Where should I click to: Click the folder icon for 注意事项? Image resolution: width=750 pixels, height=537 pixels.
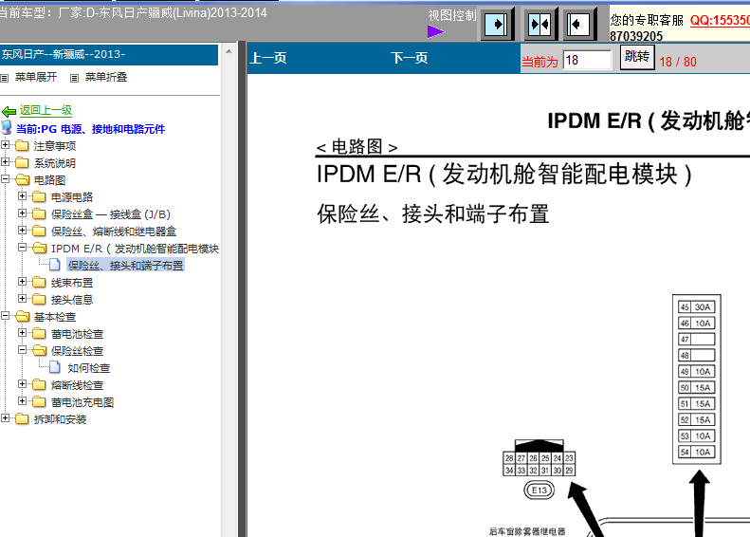point(22,145)
